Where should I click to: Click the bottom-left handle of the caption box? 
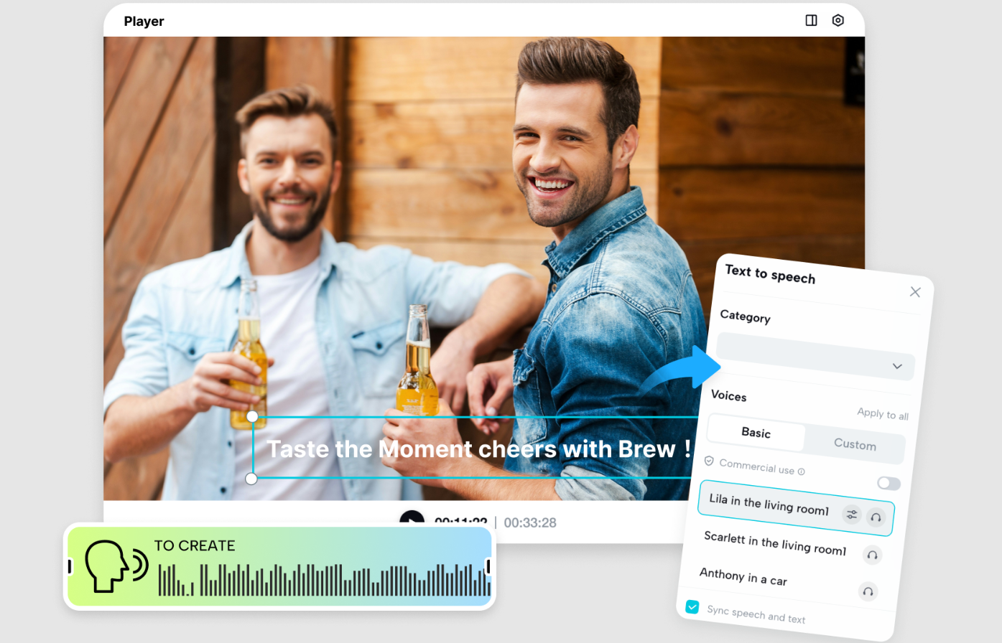[x=251, y=479]
